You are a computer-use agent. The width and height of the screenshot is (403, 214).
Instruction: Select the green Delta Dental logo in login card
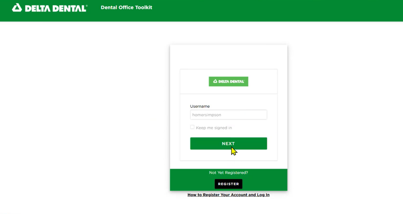tap(228, 82)
